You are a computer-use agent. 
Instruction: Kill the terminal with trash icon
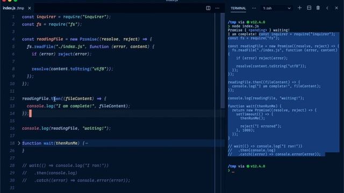[318, 8]
